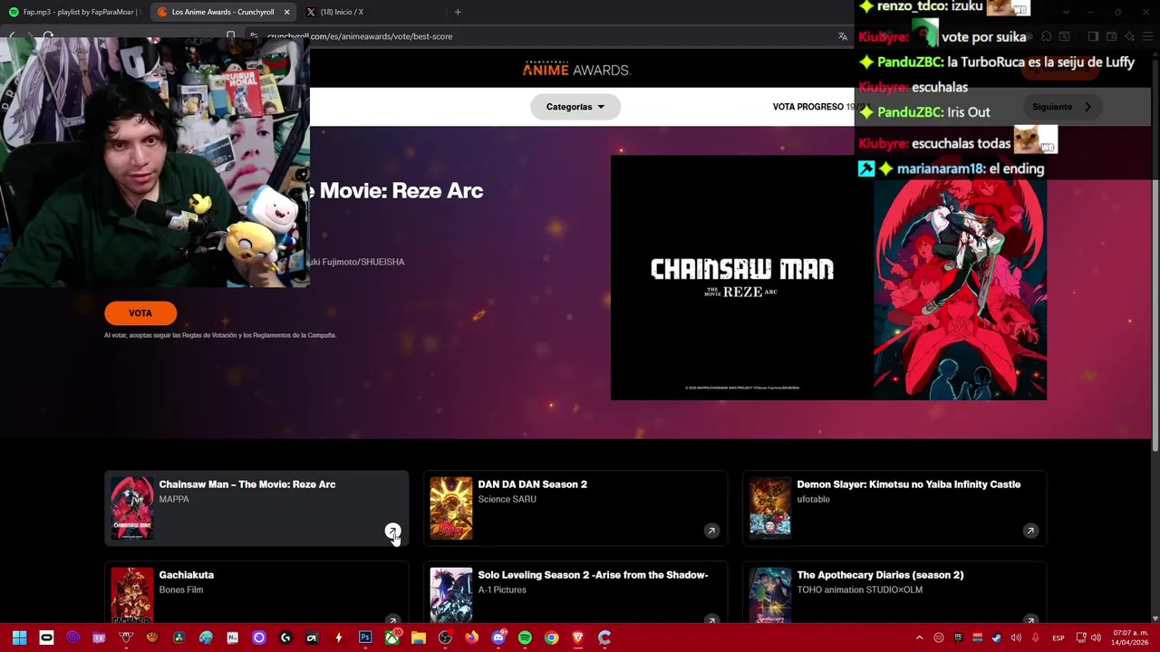Go to the Siguiente category
The image size is (1160, 652).
(1063, 107)
